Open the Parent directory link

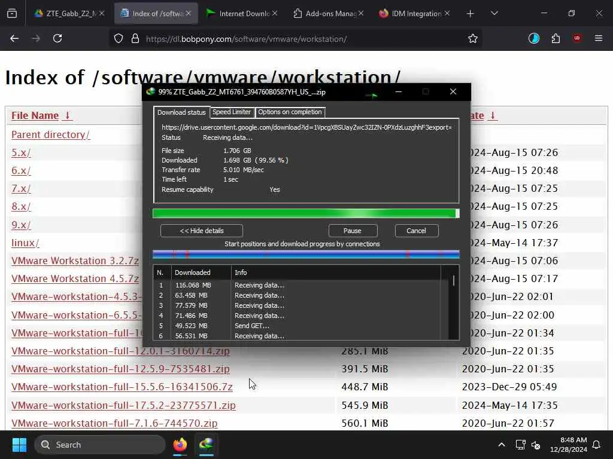[51, 134]
